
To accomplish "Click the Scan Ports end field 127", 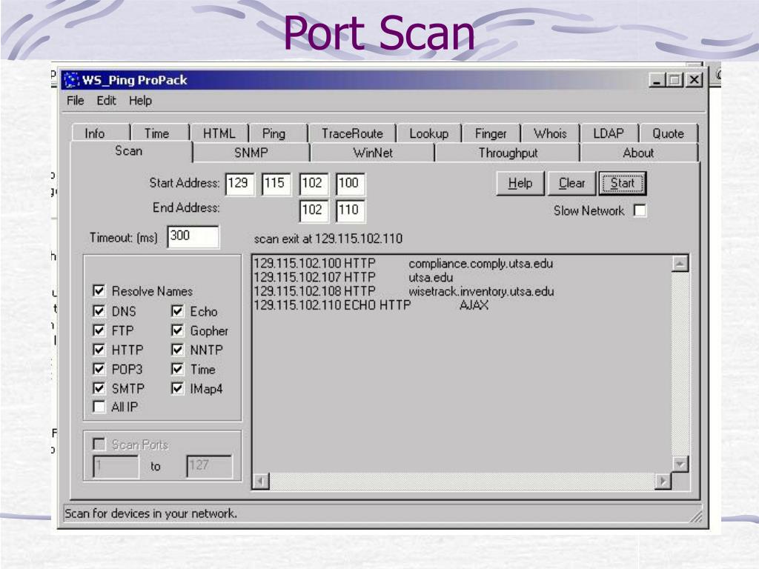I will (x=208, y=466).
